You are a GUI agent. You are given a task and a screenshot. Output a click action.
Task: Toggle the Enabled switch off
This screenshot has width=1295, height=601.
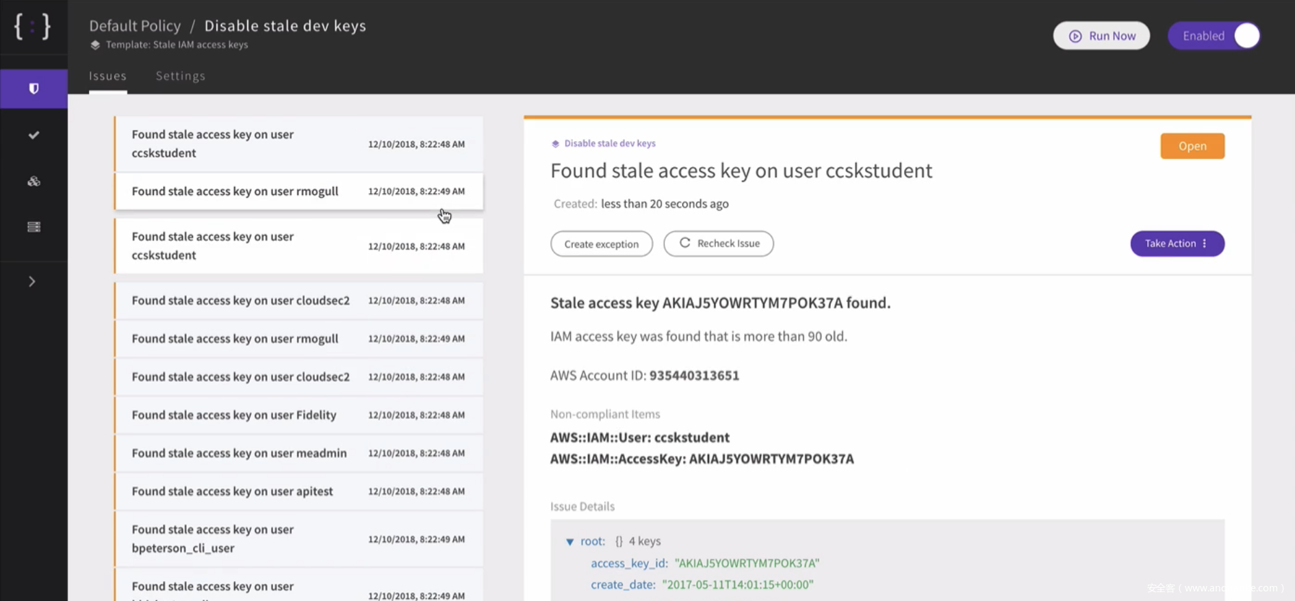click(1214, 36)
